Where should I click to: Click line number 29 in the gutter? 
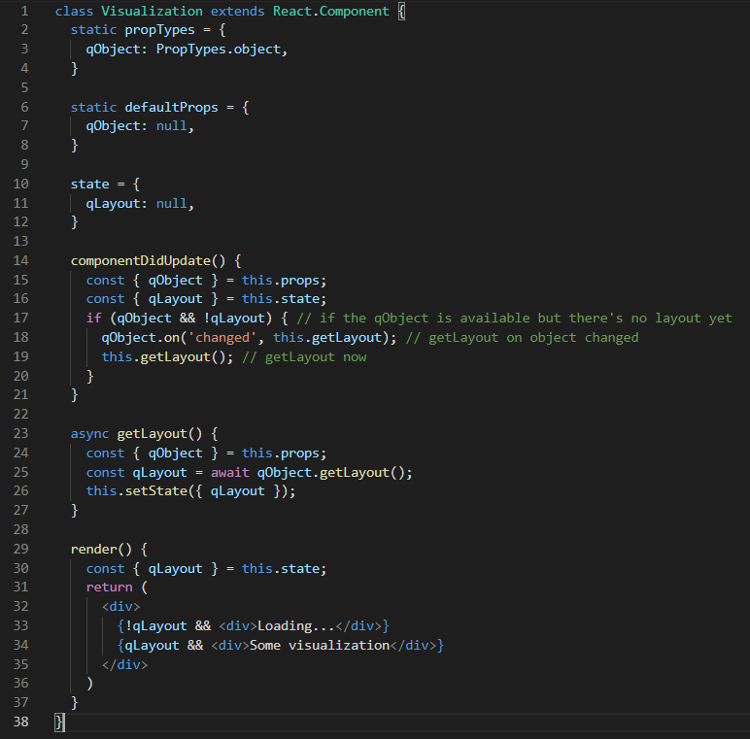pos(20,549)
